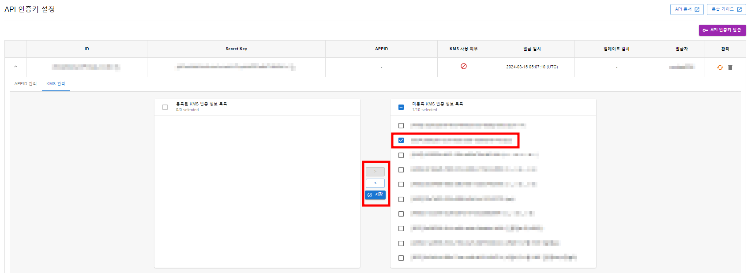
Task: Toggle select-all for 미등록 KMS 인증 정보 목록
Action: coord(401,107)
